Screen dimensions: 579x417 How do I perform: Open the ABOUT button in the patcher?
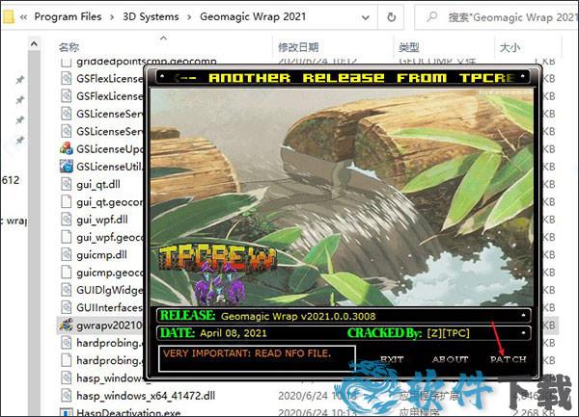pyautogui.click(x=451, y=359)
